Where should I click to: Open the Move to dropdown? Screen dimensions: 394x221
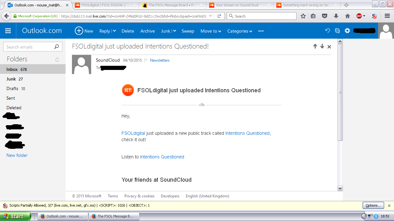click(211, 31)
